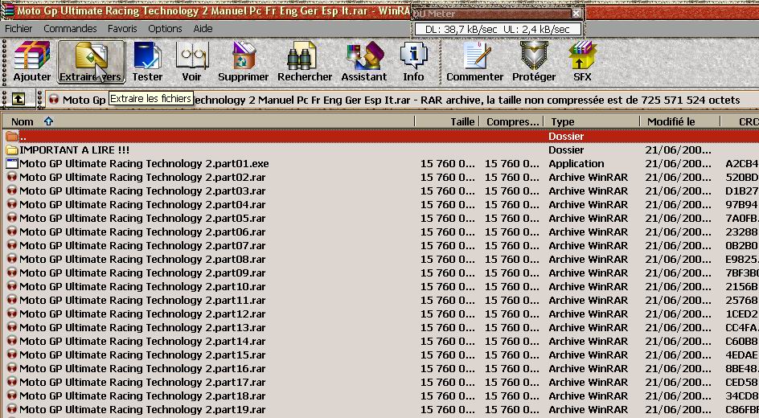Click the archive icon in address bar
The image size is (759, 418).
(x=54, y=100)
